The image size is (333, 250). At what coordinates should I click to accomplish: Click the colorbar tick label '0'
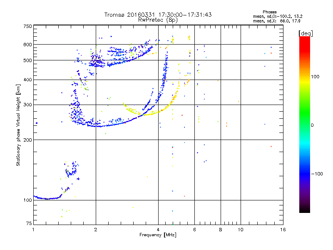pos(312,125)
